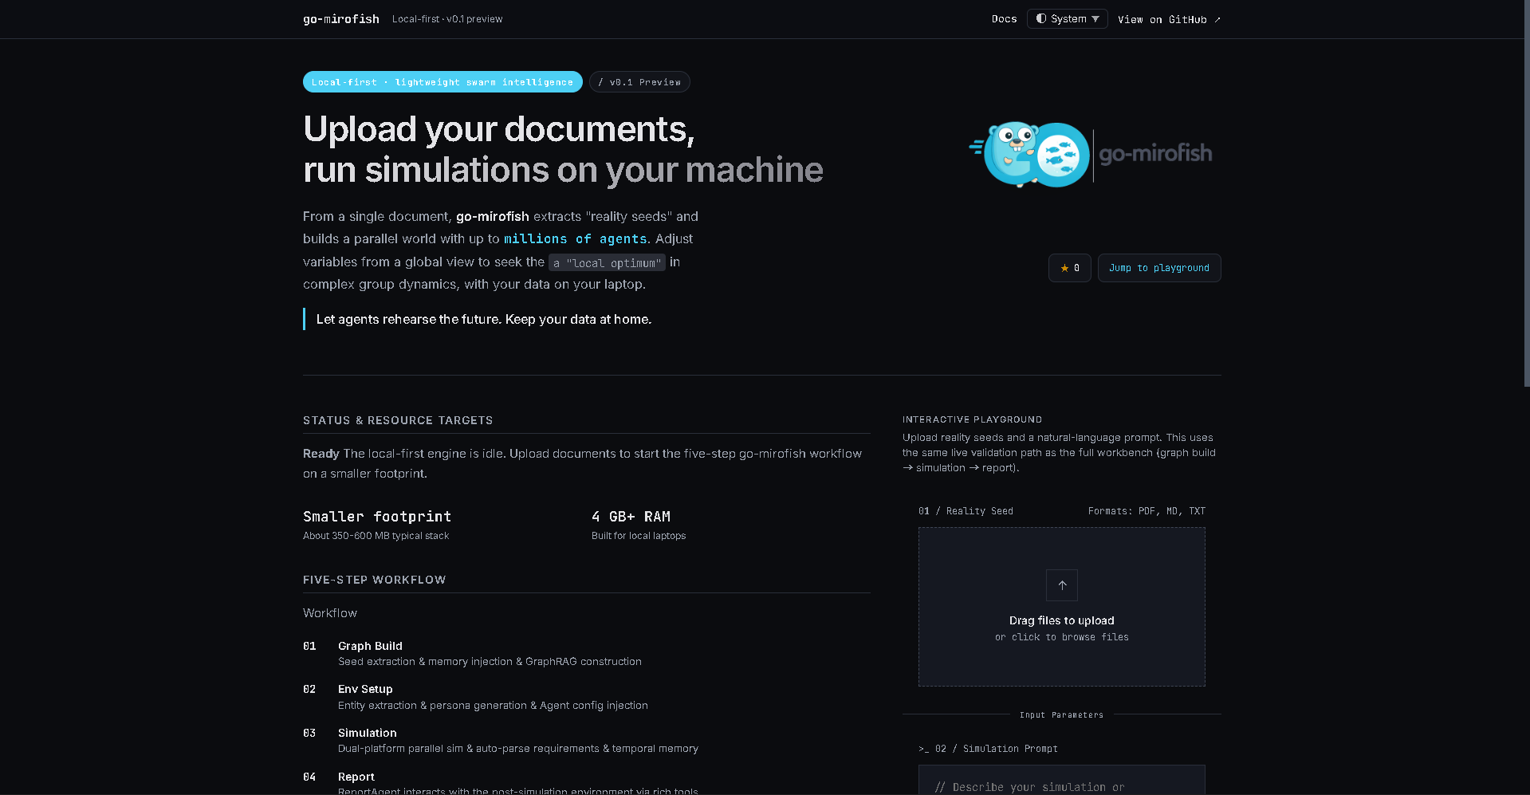Expand the System theme dropdown

(x=1067, y=19)
